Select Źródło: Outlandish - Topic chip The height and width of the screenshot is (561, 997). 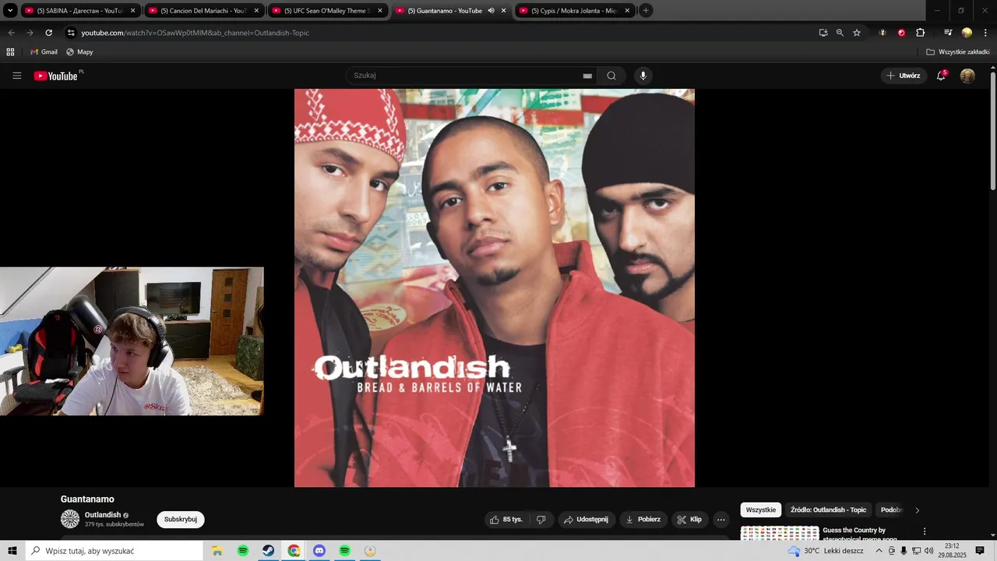point(828,510)
